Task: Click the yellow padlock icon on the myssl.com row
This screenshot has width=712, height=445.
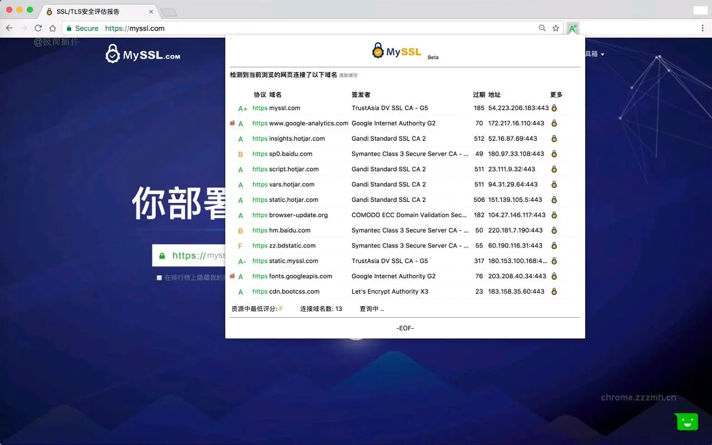Action: coord(553,108)
